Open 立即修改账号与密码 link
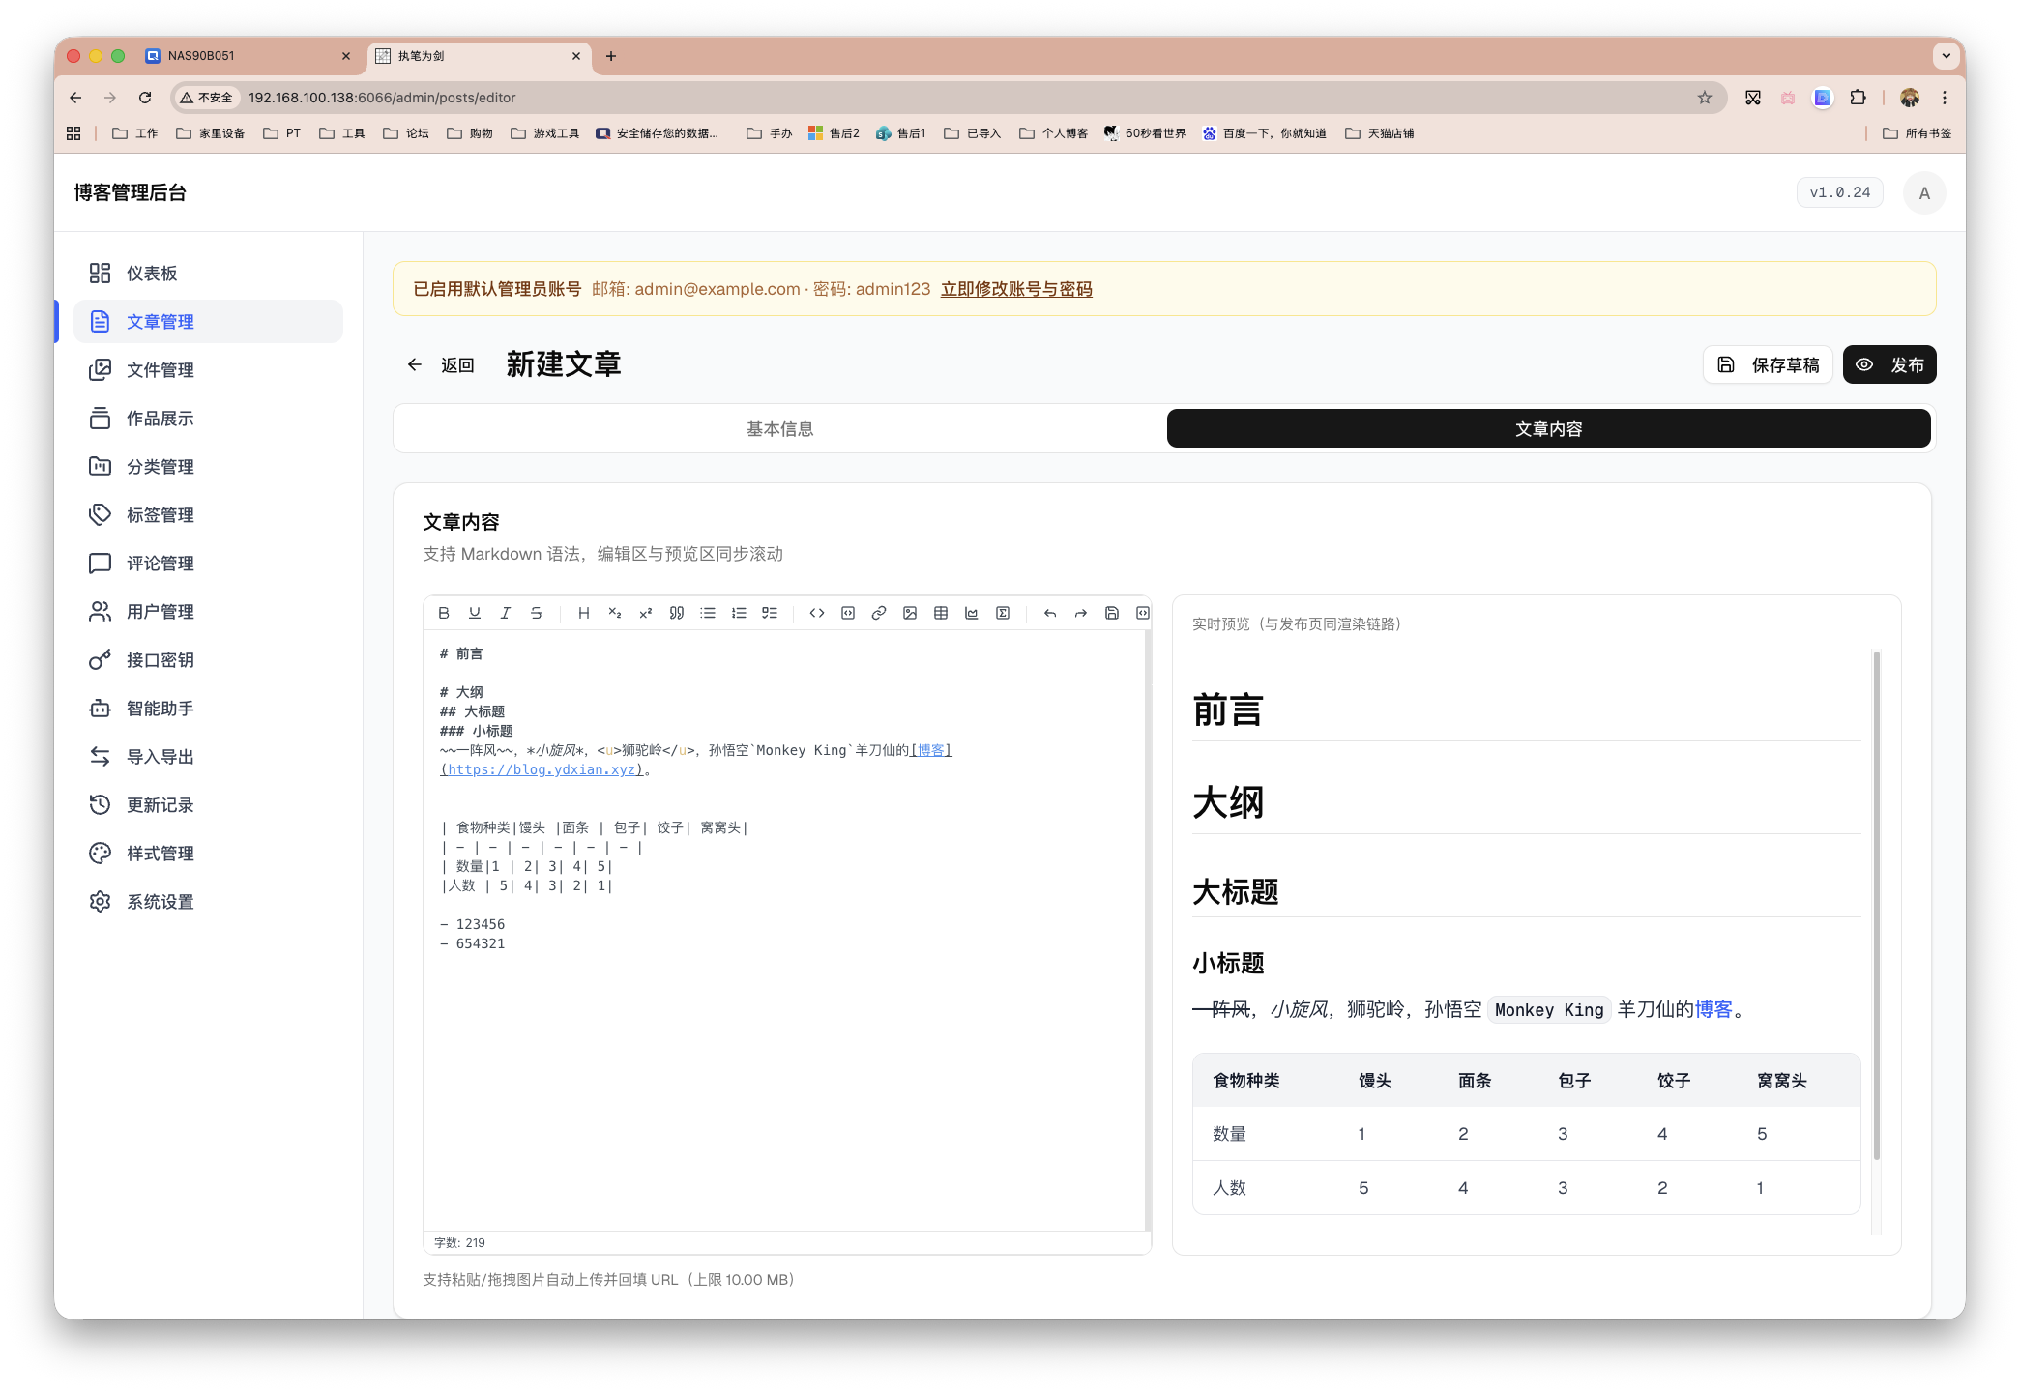Image resolution: width=2020 pixels, height=1391 pixels. [x=1015, y=288]
